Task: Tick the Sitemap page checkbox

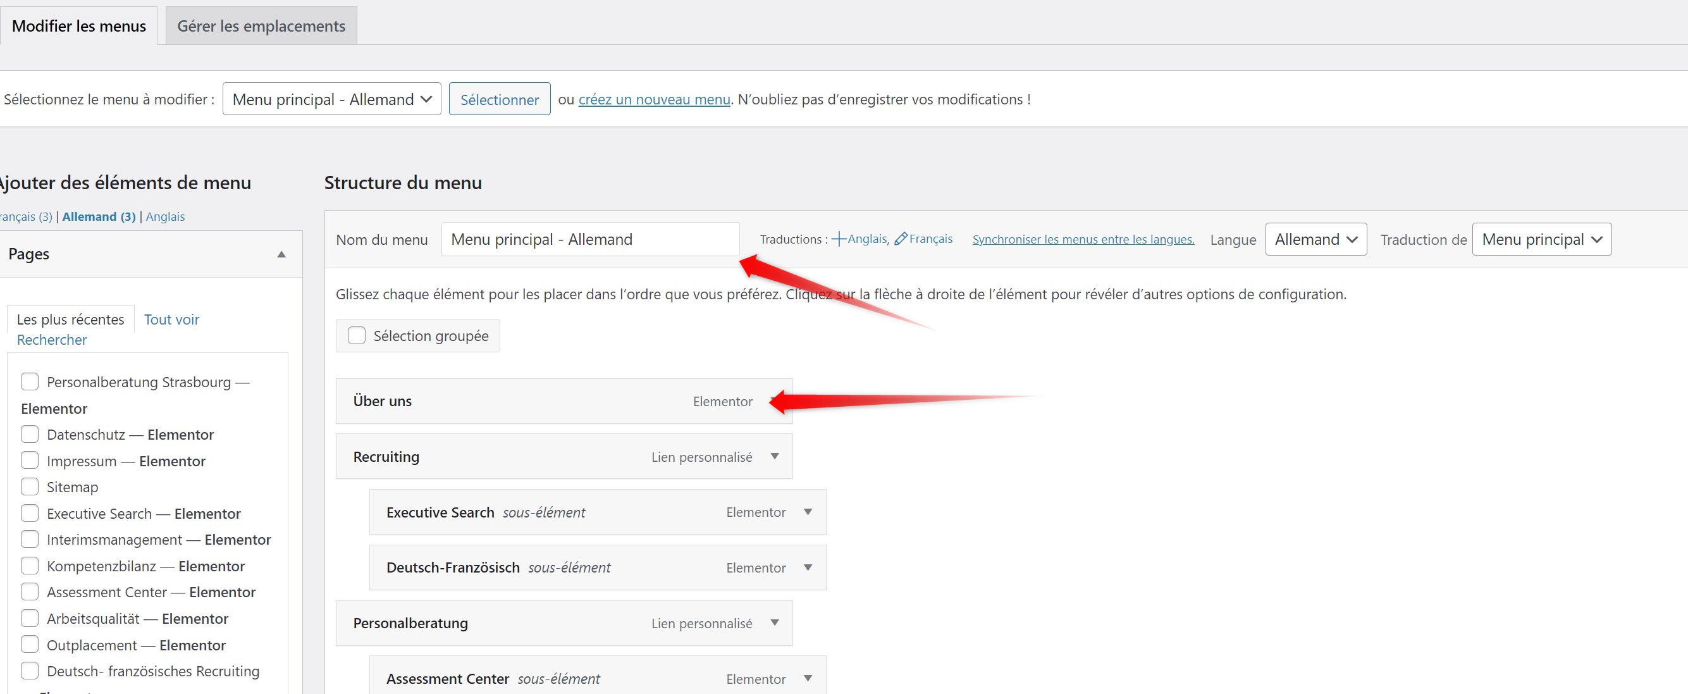Action: click(x=30, y=486)
